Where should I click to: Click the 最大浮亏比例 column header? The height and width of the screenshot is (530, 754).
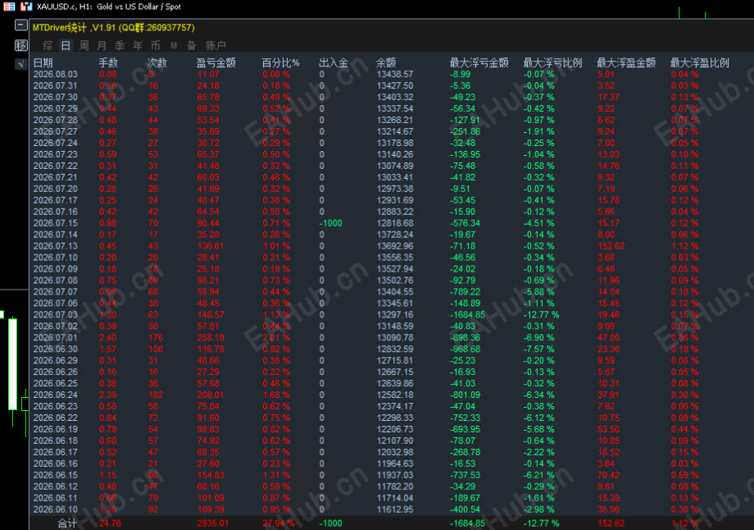pyautogui.click(x=552, y=62)
